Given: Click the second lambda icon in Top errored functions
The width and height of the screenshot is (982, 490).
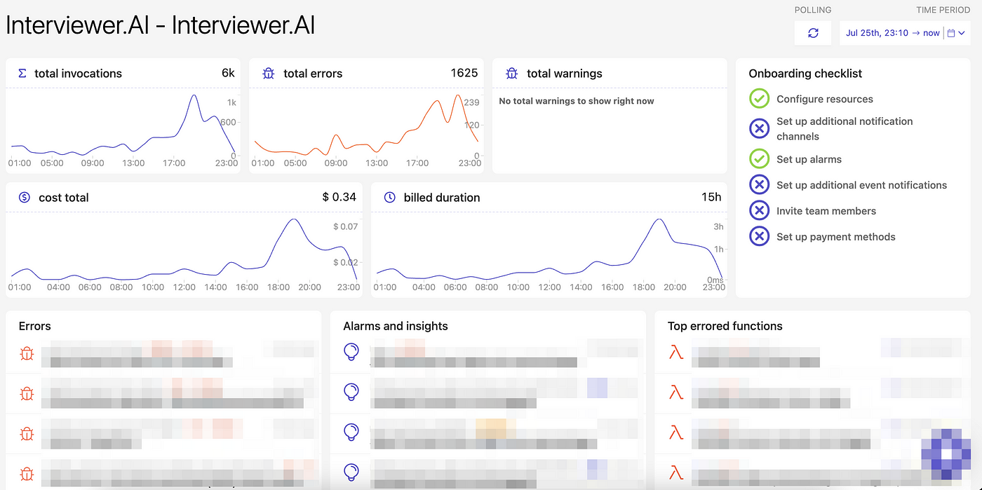Looking at the screenshot, I should 676,393.
